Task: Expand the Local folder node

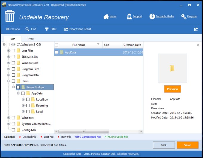Action: (x=23, y=112)
